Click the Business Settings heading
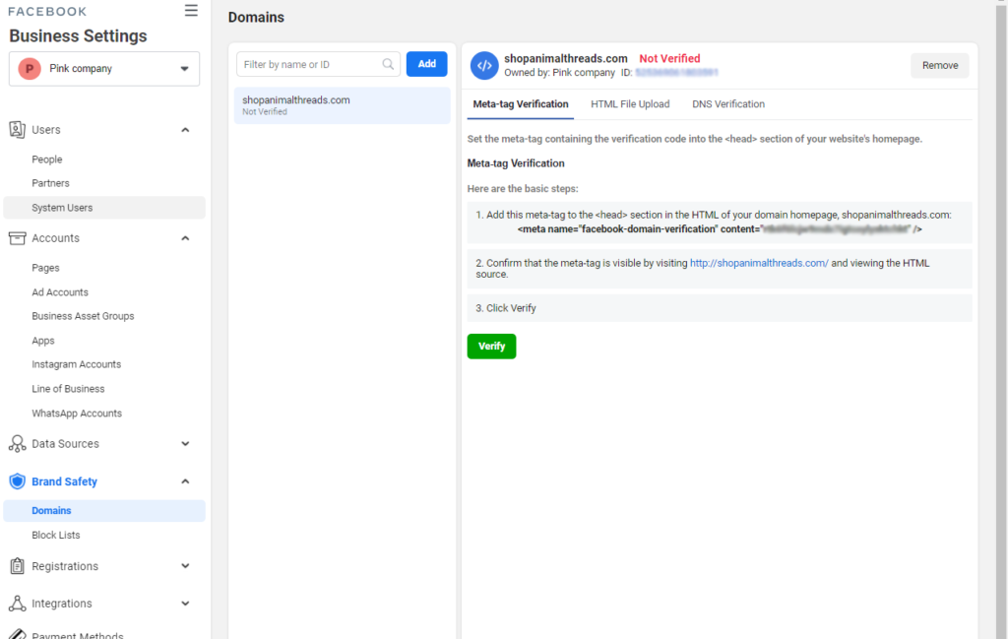 (78, 36)
